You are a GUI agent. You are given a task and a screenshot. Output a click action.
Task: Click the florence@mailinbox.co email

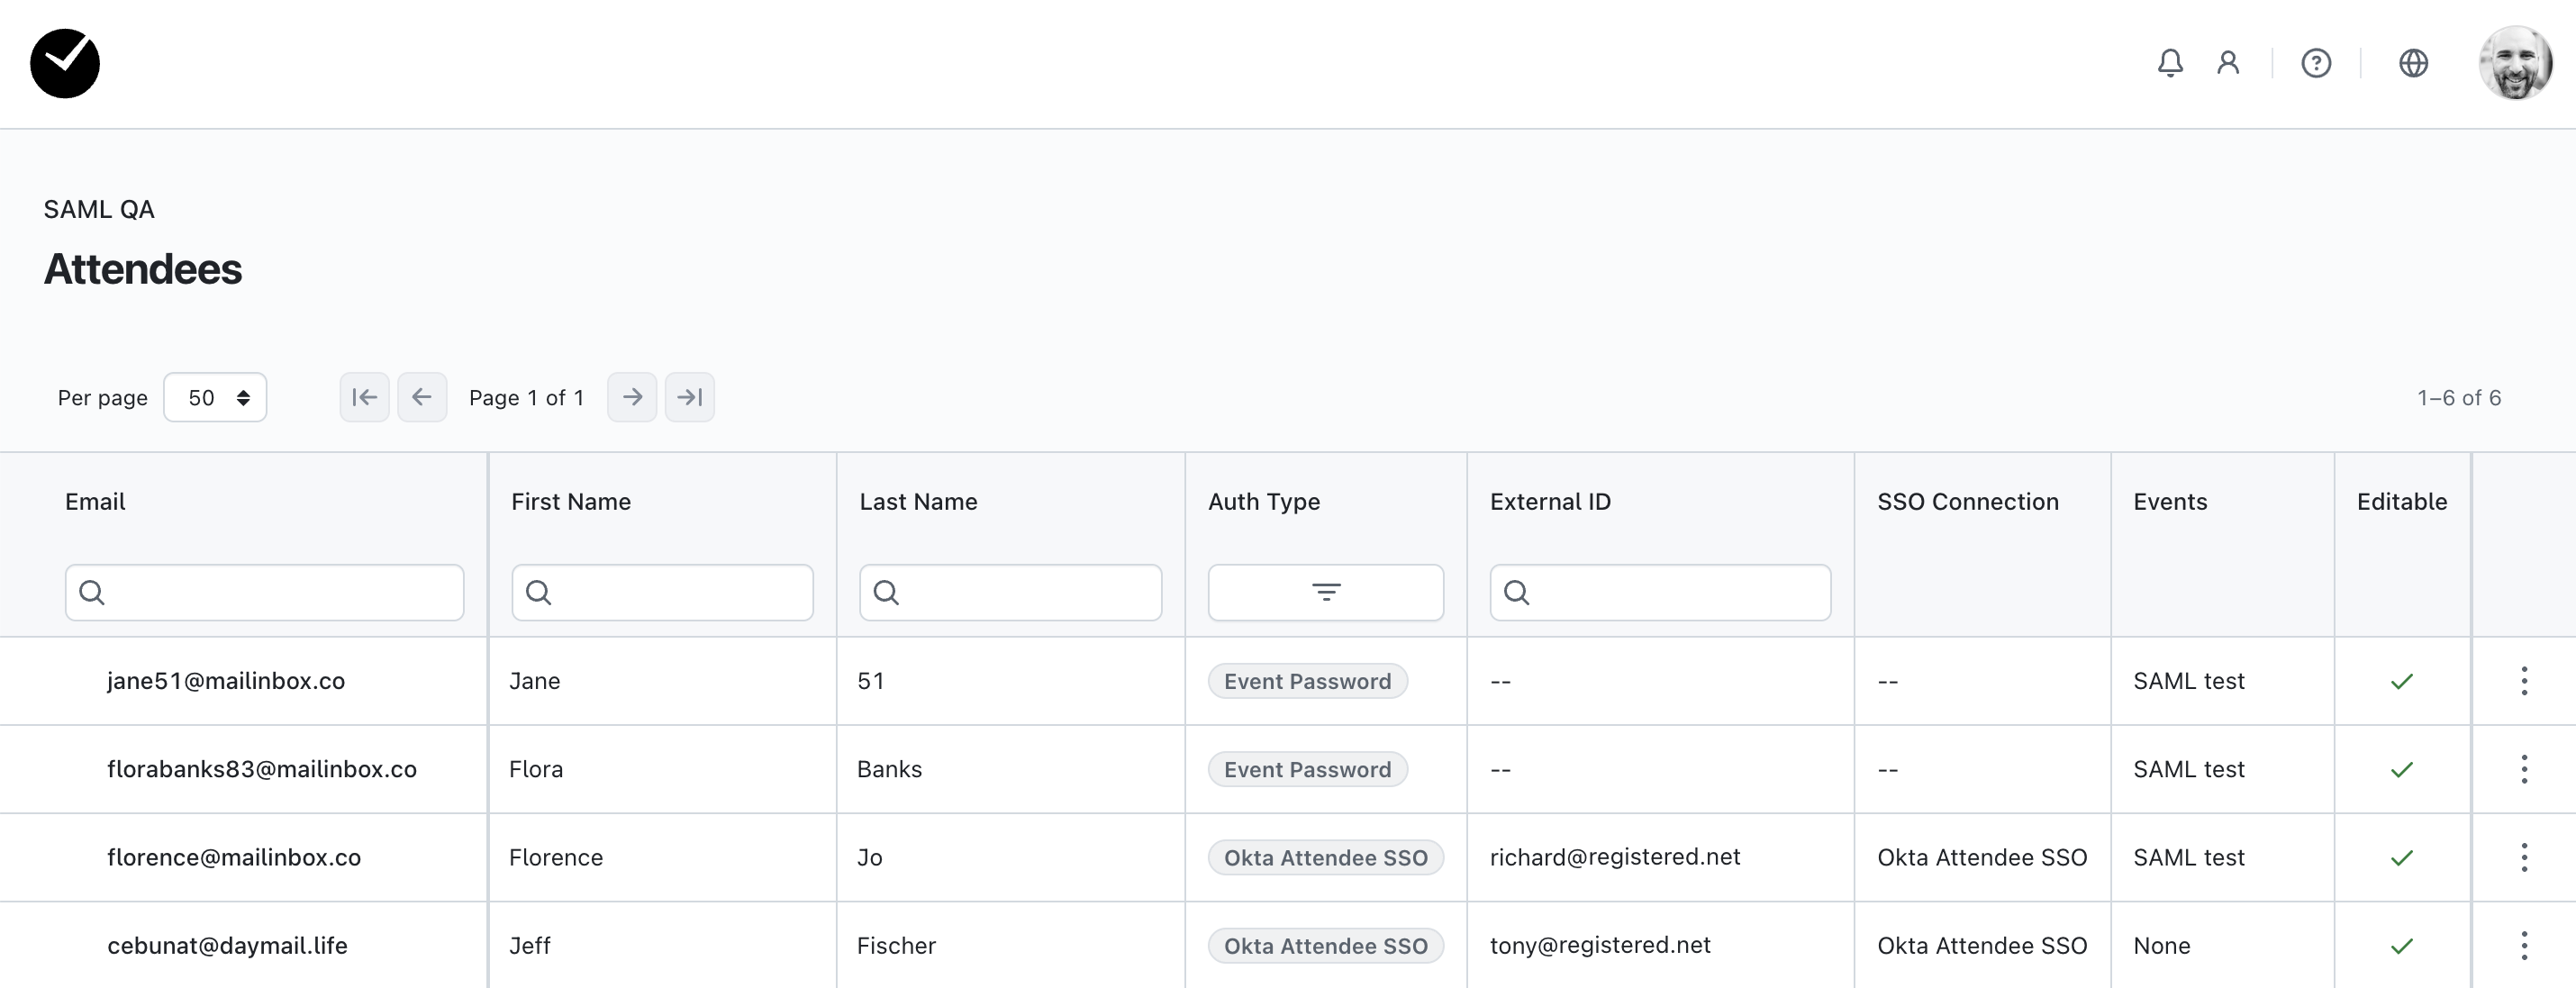(x=234, y=857)
